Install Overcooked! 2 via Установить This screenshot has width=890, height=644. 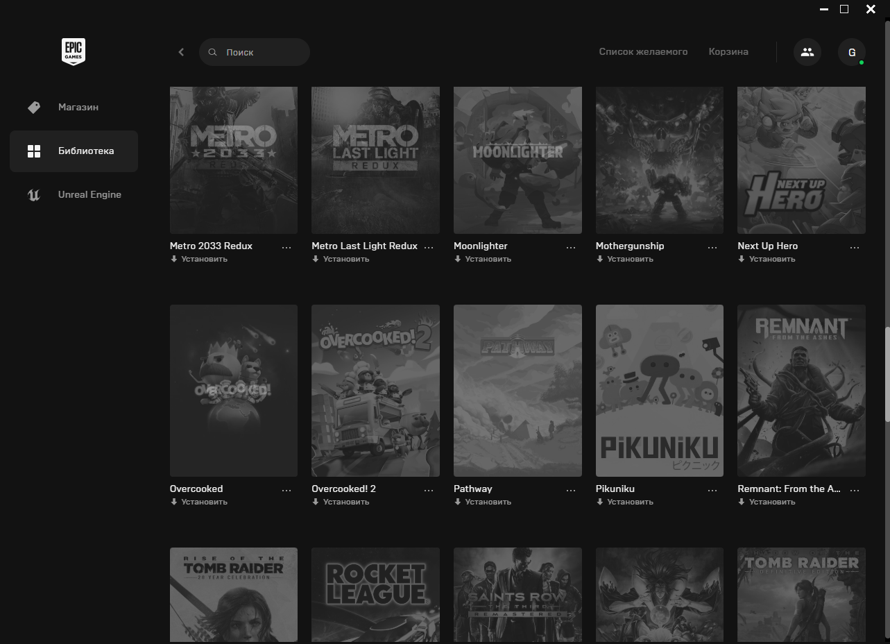pos(341,502)
